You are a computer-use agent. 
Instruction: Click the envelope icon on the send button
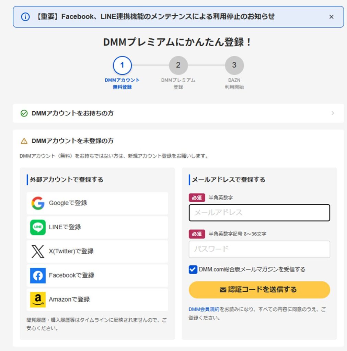click(x=223, y=290)
